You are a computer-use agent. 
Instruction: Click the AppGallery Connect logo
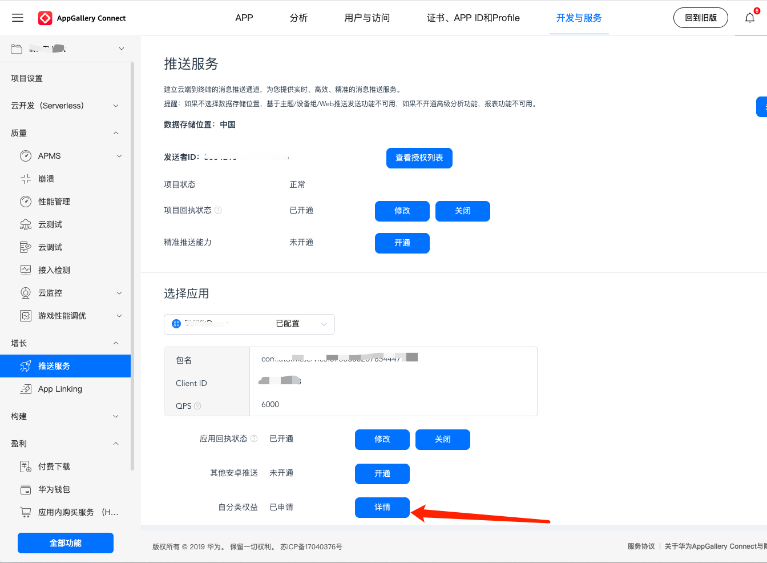[x=45, y=18]
